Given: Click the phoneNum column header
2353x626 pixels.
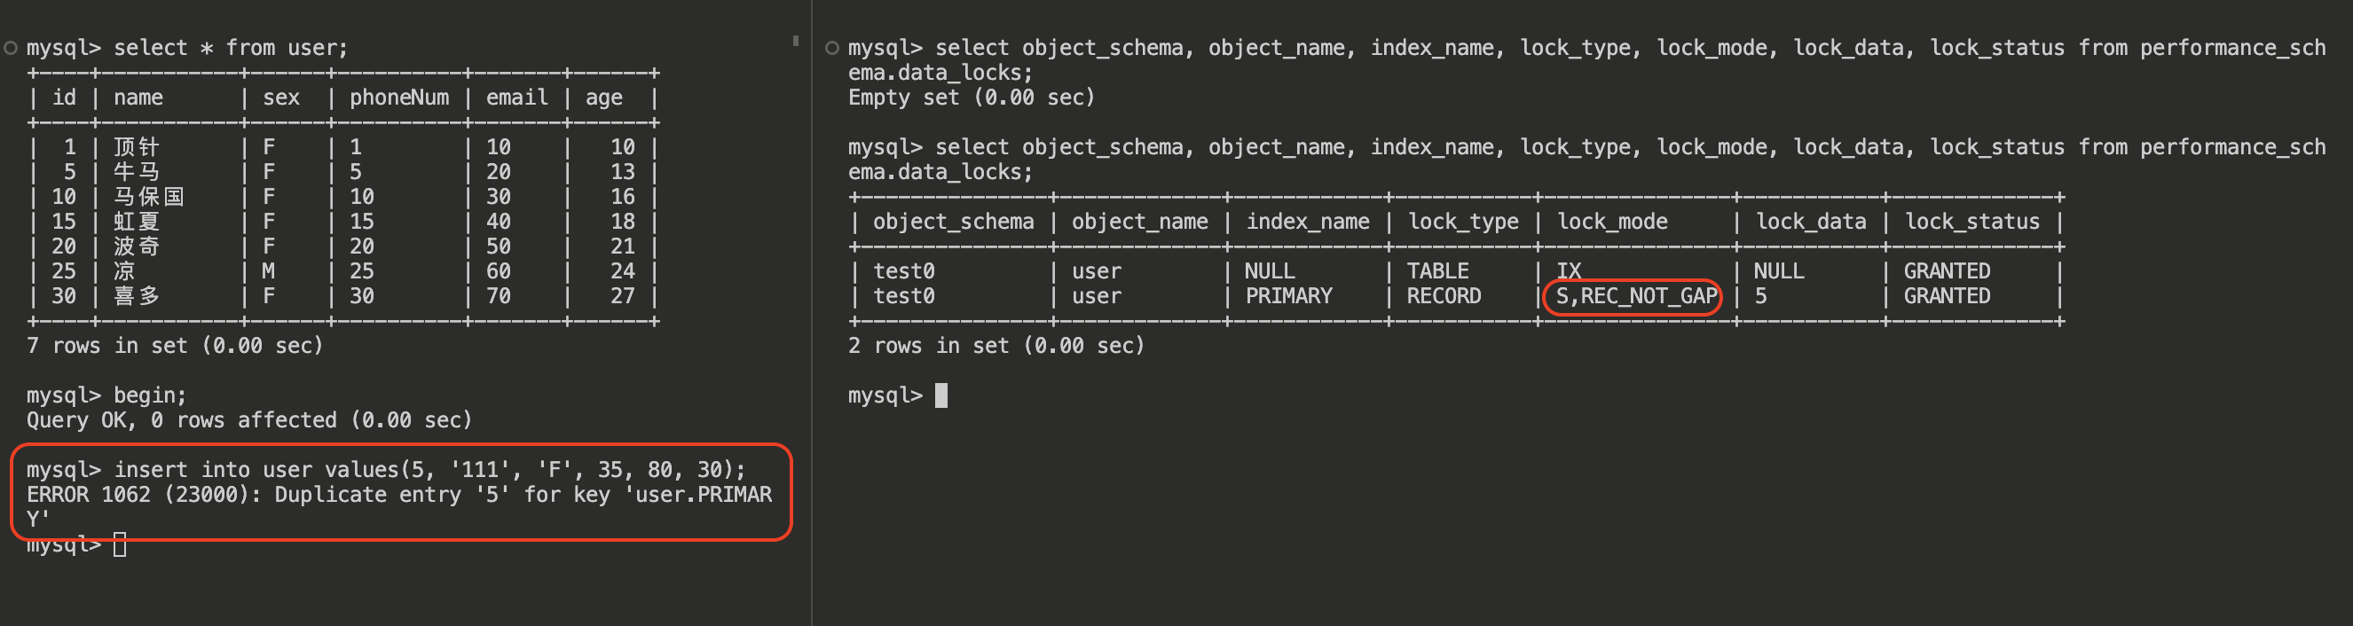Looking at the screenshot, I should point(398,98).
